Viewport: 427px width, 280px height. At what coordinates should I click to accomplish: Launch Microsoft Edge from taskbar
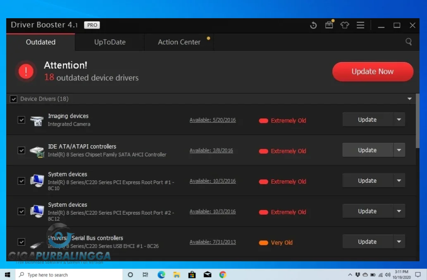(x=161, y=275)
